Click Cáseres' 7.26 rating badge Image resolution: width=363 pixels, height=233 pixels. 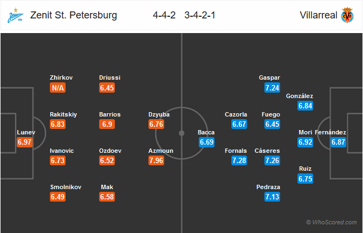pyautogui.click(x=272, y=160)
